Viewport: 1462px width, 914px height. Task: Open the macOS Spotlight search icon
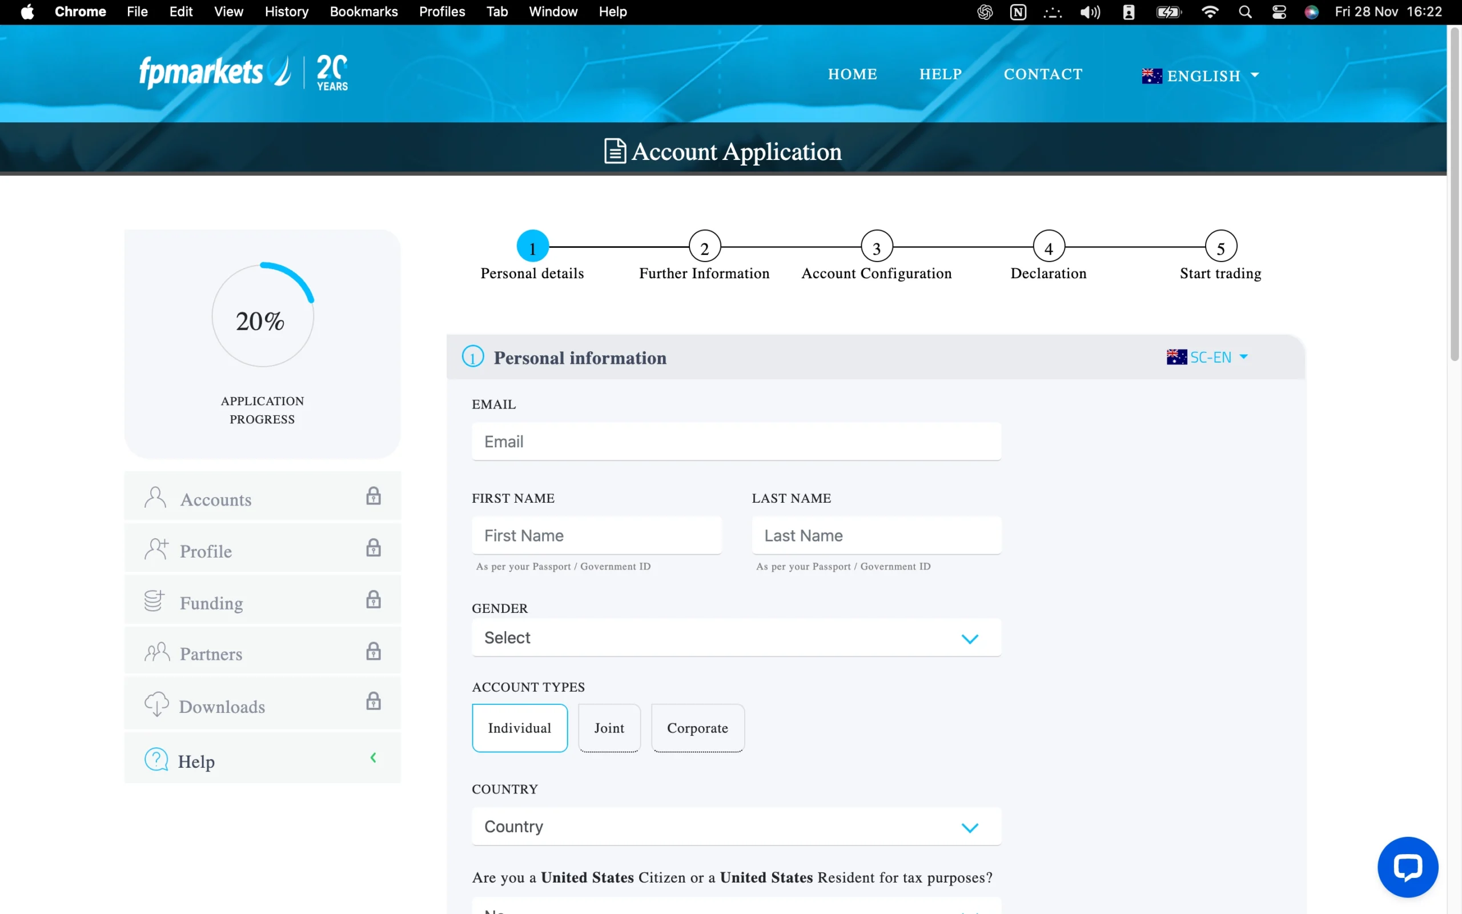pyautogui.click(x=1244, y=12)
